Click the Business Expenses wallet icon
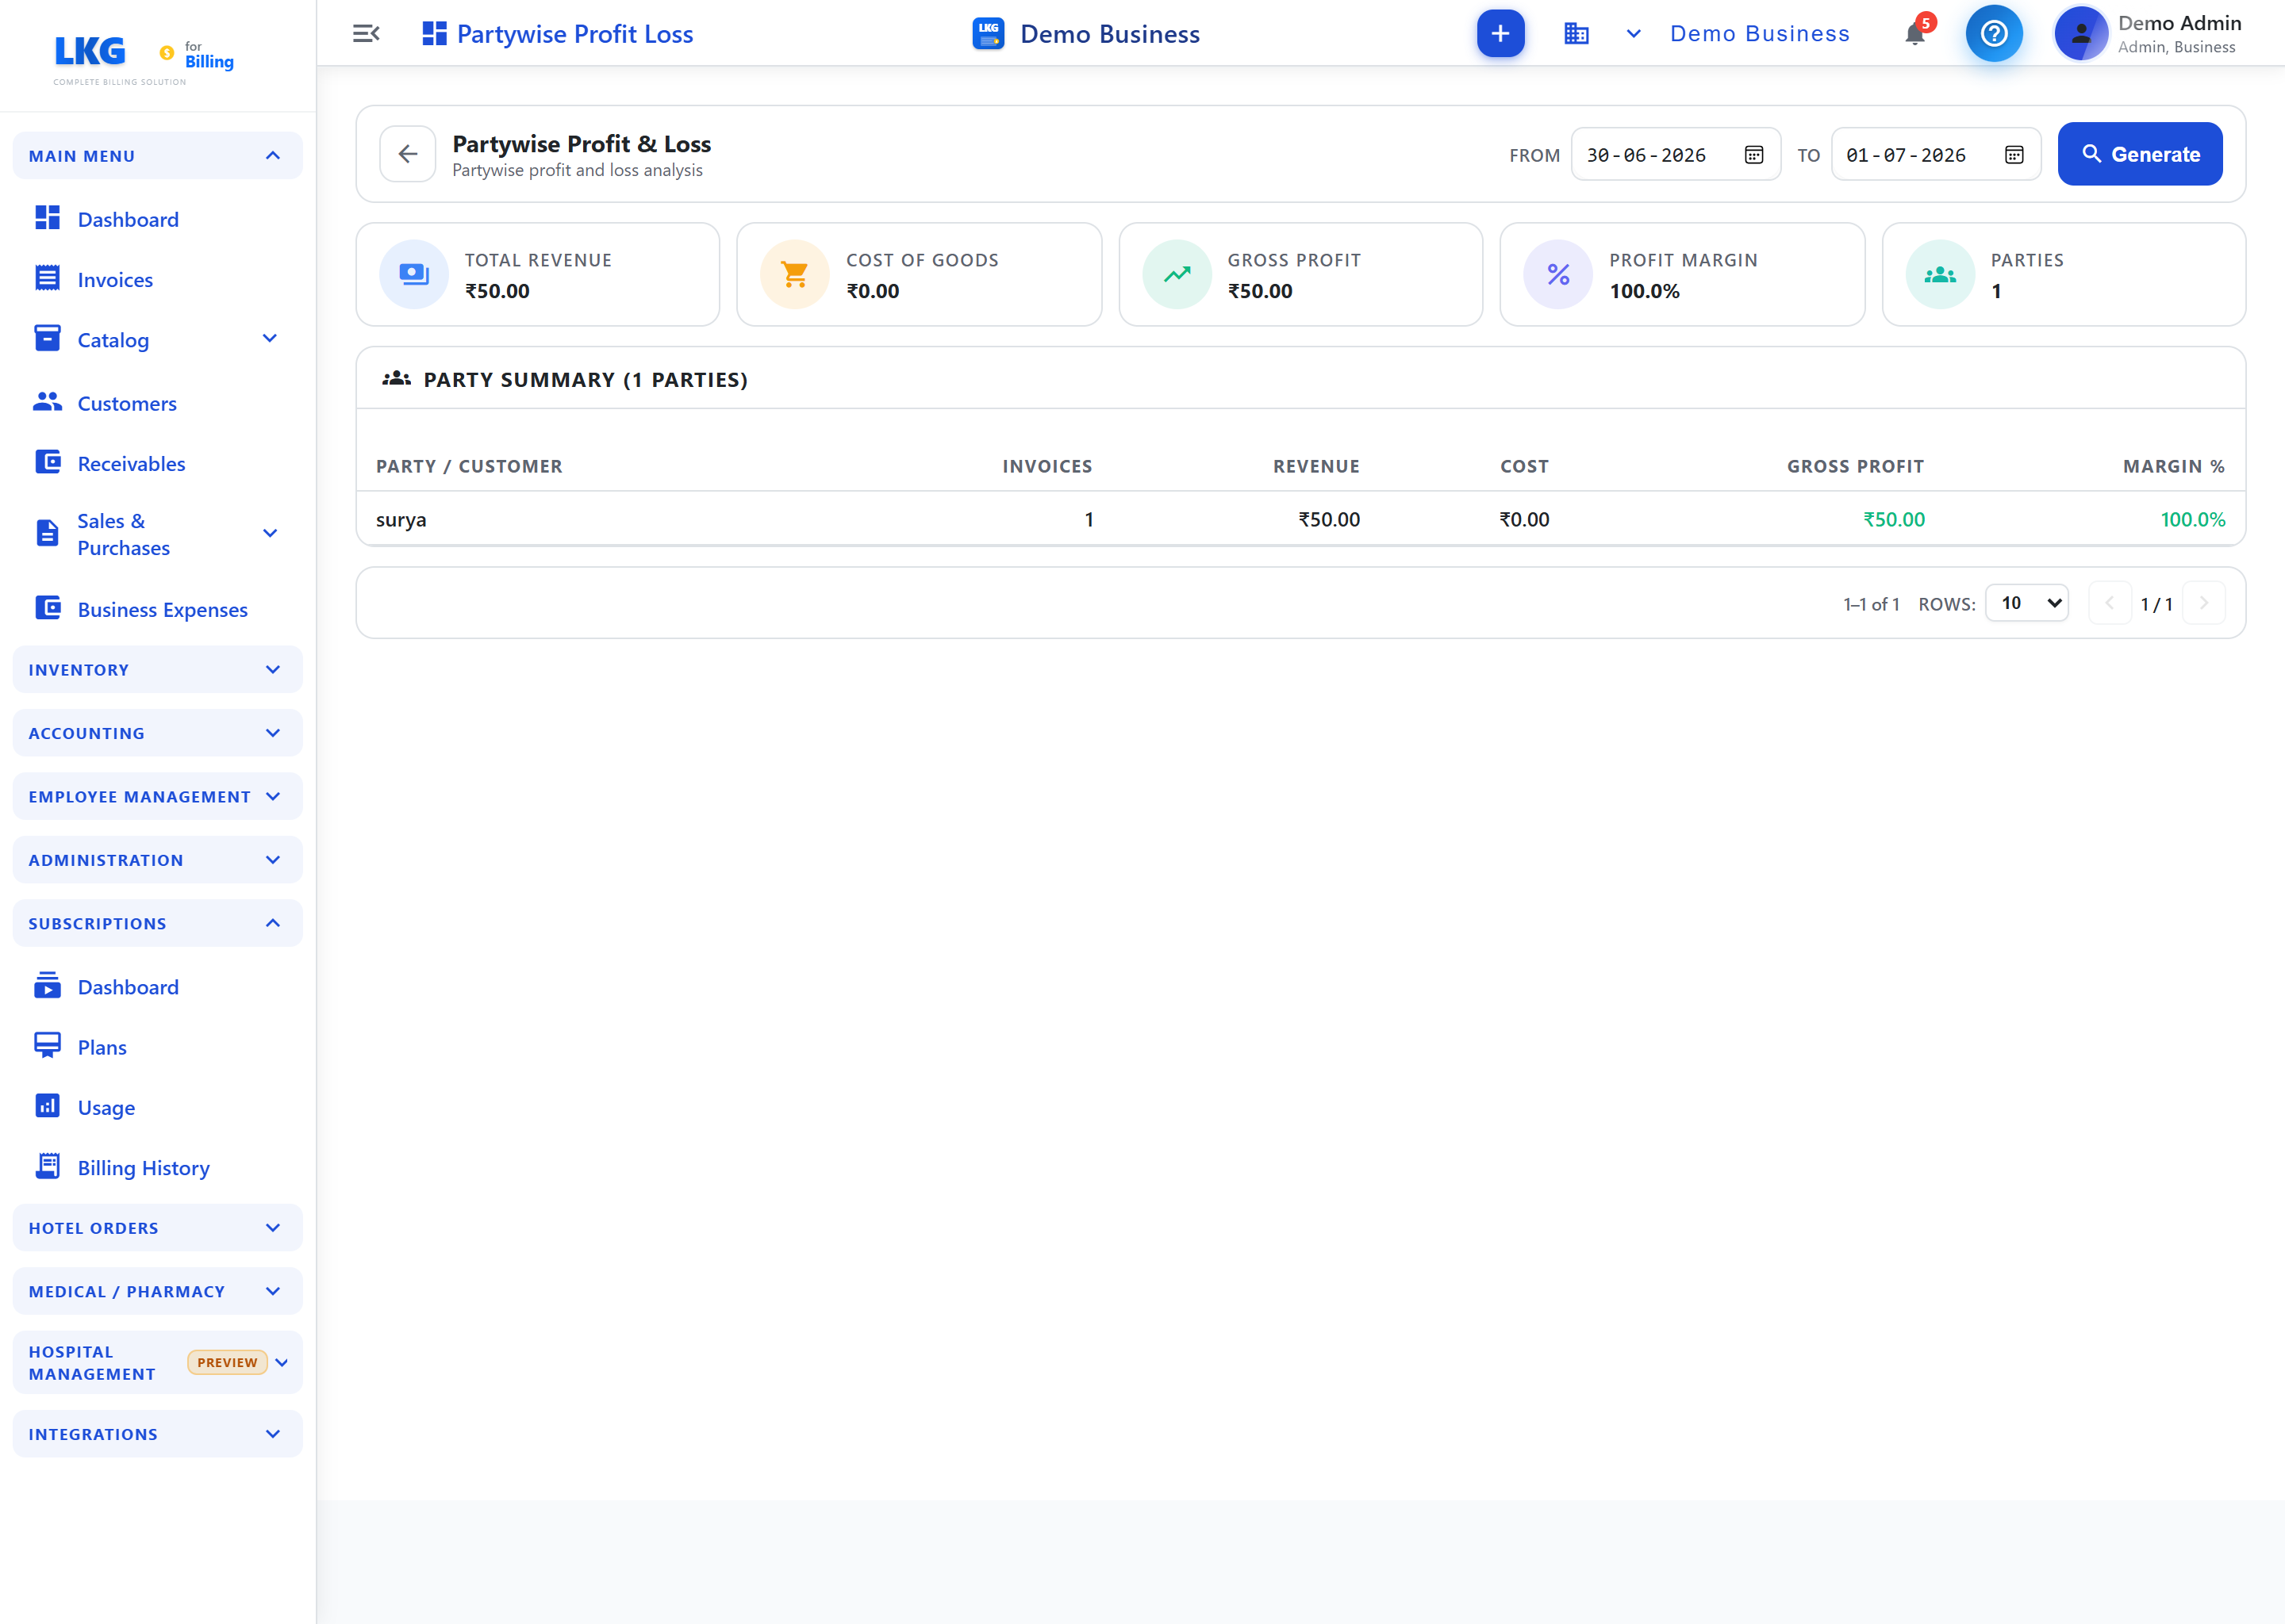Image resolution: width=2285 pixels, height=1624 pixels. point(47,608)
